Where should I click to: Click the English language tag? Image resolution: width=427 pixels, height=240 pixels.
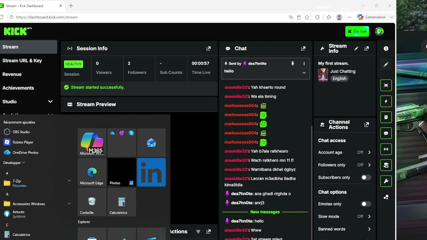[339, 79]
